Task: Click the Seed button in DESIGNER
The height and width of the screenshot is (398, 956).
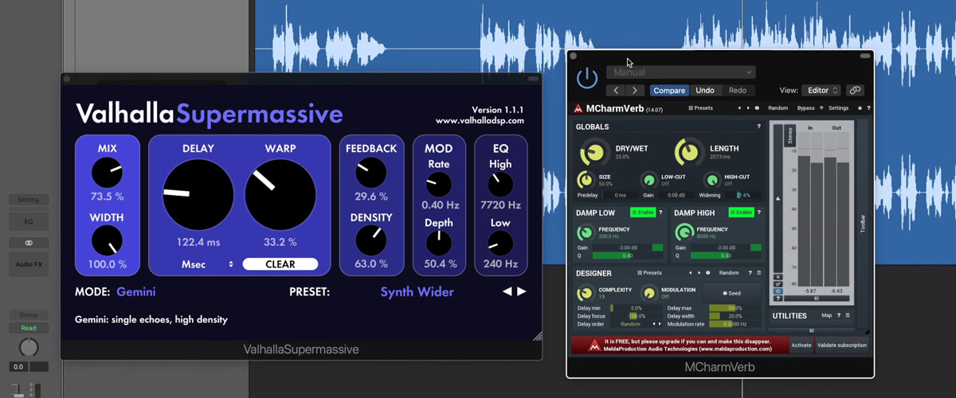Action: tap(731, 293)
